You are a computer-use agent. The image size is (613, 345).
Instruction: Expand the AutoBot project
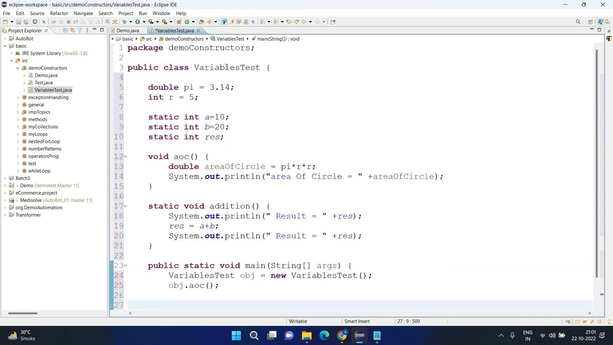5,38
